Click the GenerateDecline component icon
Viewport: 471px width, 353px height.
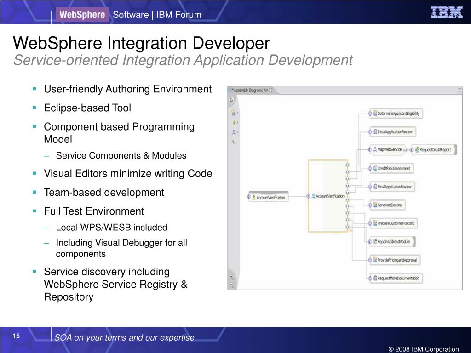[375, 205]
